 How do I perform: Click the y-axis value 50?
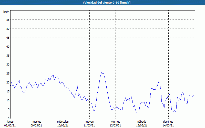click(x=8, y=28)
